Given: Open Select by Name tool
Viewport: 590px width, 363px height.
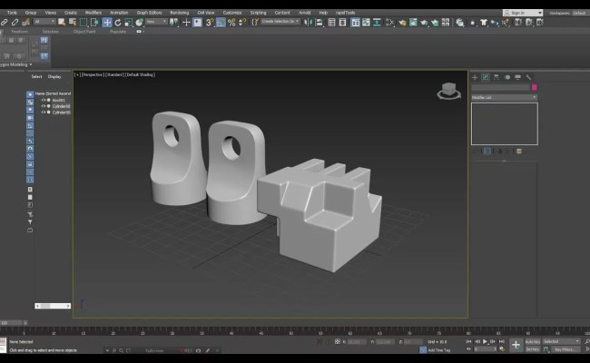Looking at the screenshot, I should pos(73,23).
